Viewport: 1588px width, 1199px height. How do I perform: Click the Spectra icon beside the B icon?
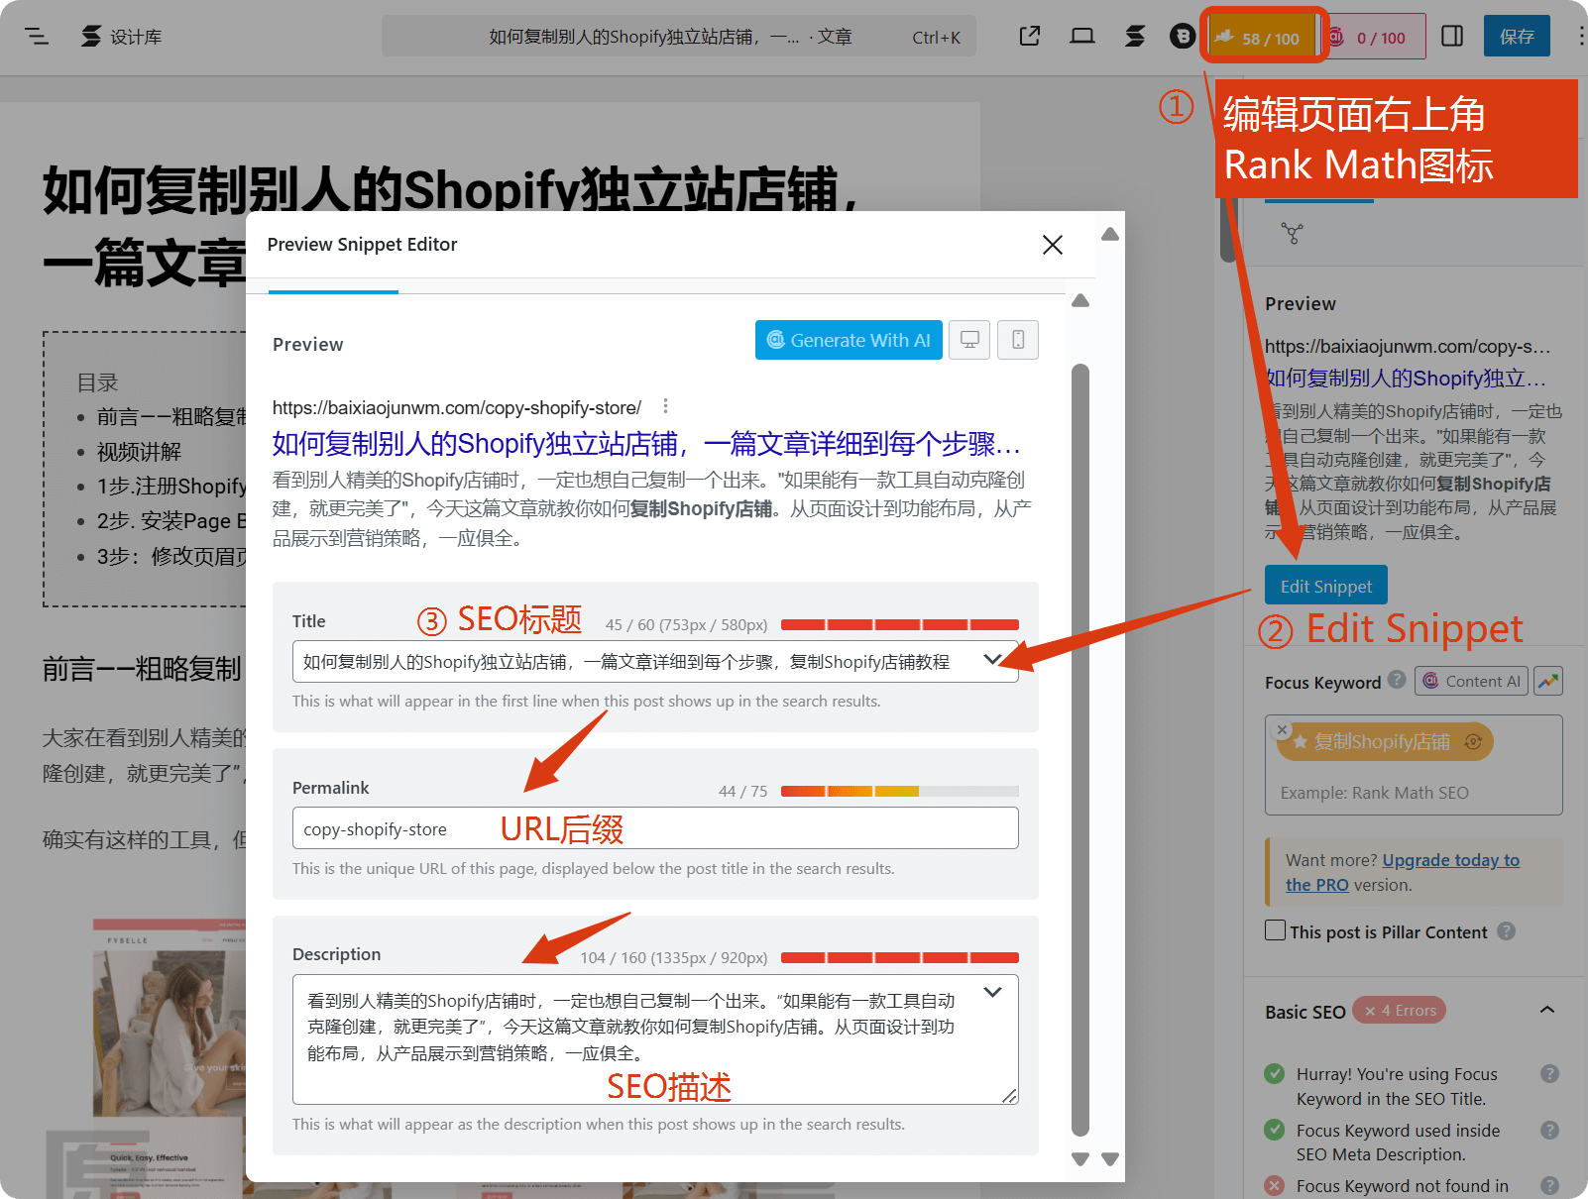point(1135,37)
